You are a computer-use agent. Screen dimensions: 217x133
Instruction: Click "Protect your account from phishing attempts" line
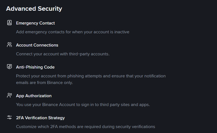tap(91, 76)
